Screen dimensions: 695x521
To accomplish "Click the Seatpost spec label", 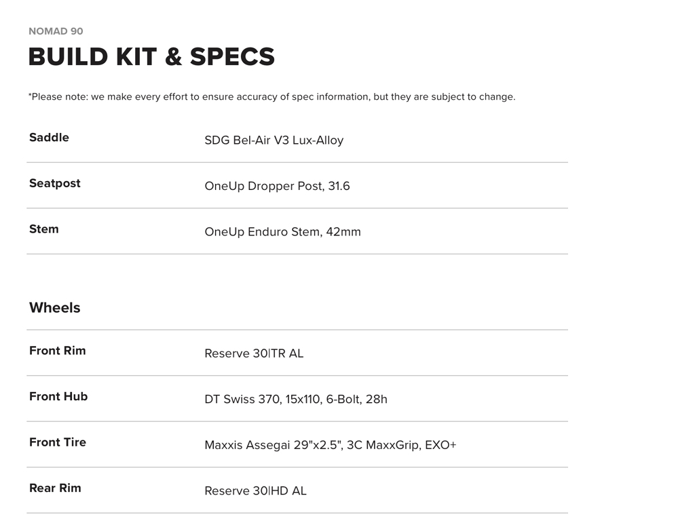I will point(54,183).
